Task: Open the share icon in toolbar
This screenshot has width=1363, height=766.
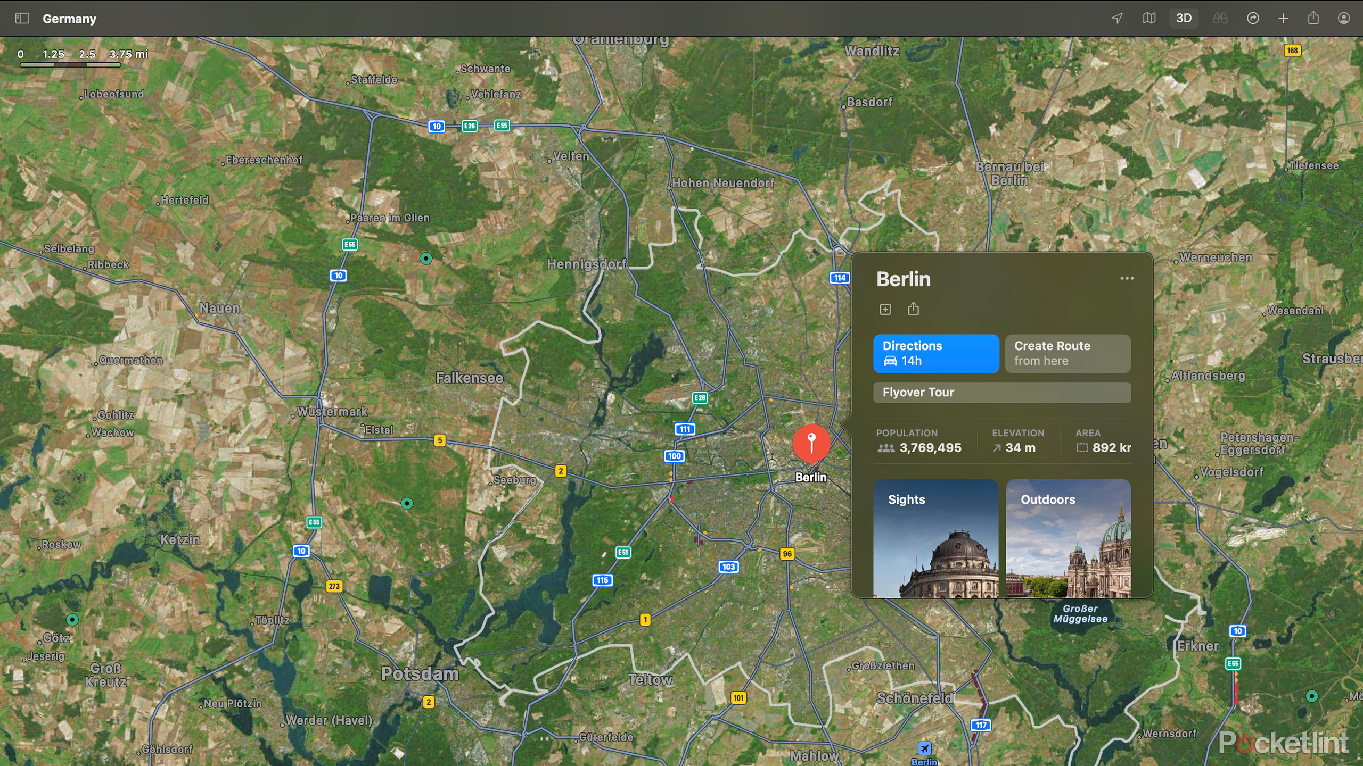Action: 1313,18
